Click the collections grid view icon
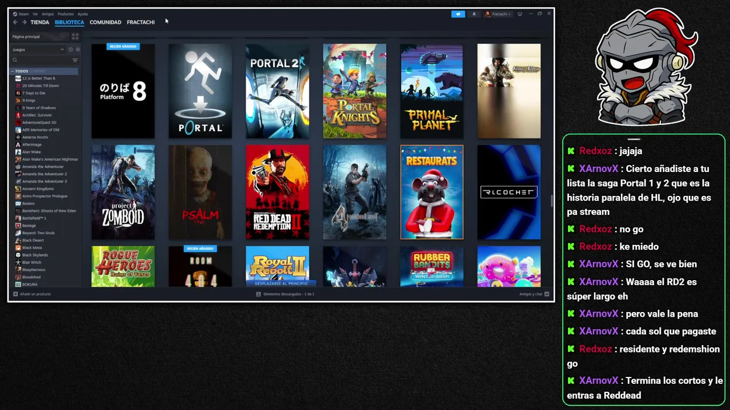The image size is (730, 410). (75, 36)
